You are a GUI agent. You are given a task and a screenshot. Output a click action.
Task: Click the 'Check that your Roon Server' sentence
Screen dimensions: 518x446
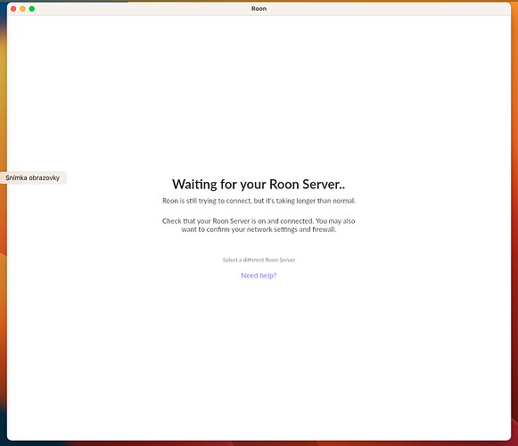tap(259, 221)
